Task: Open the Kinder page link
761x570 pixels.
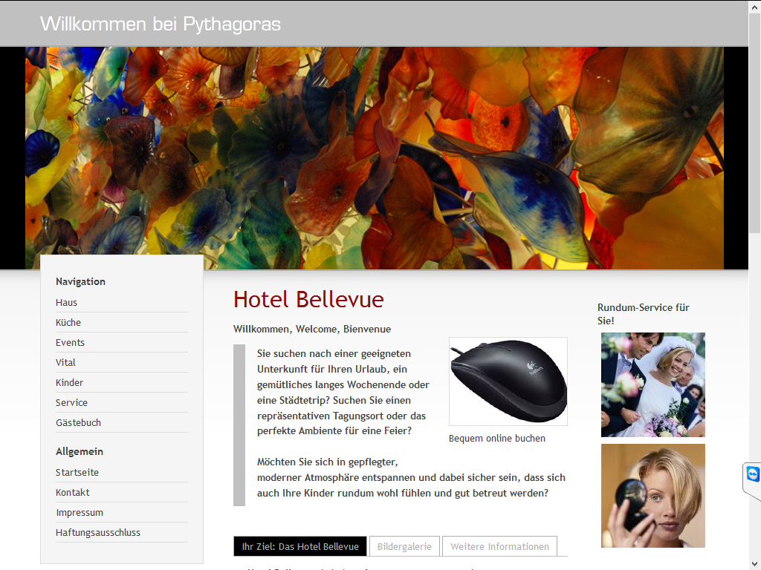Action: 69,382
